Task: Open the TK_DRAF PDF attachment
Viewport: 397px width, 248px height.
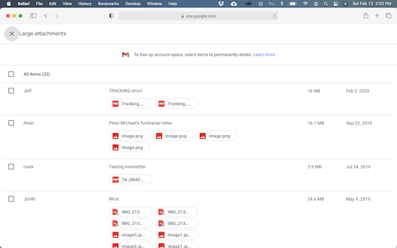Action: 131,179
